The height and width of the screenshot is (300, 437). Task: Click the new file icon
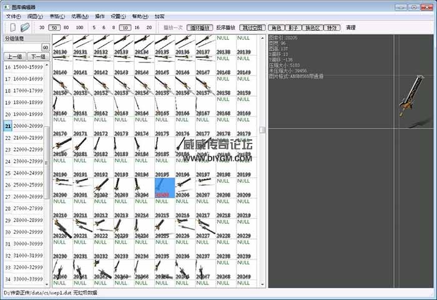coord(13,27)
